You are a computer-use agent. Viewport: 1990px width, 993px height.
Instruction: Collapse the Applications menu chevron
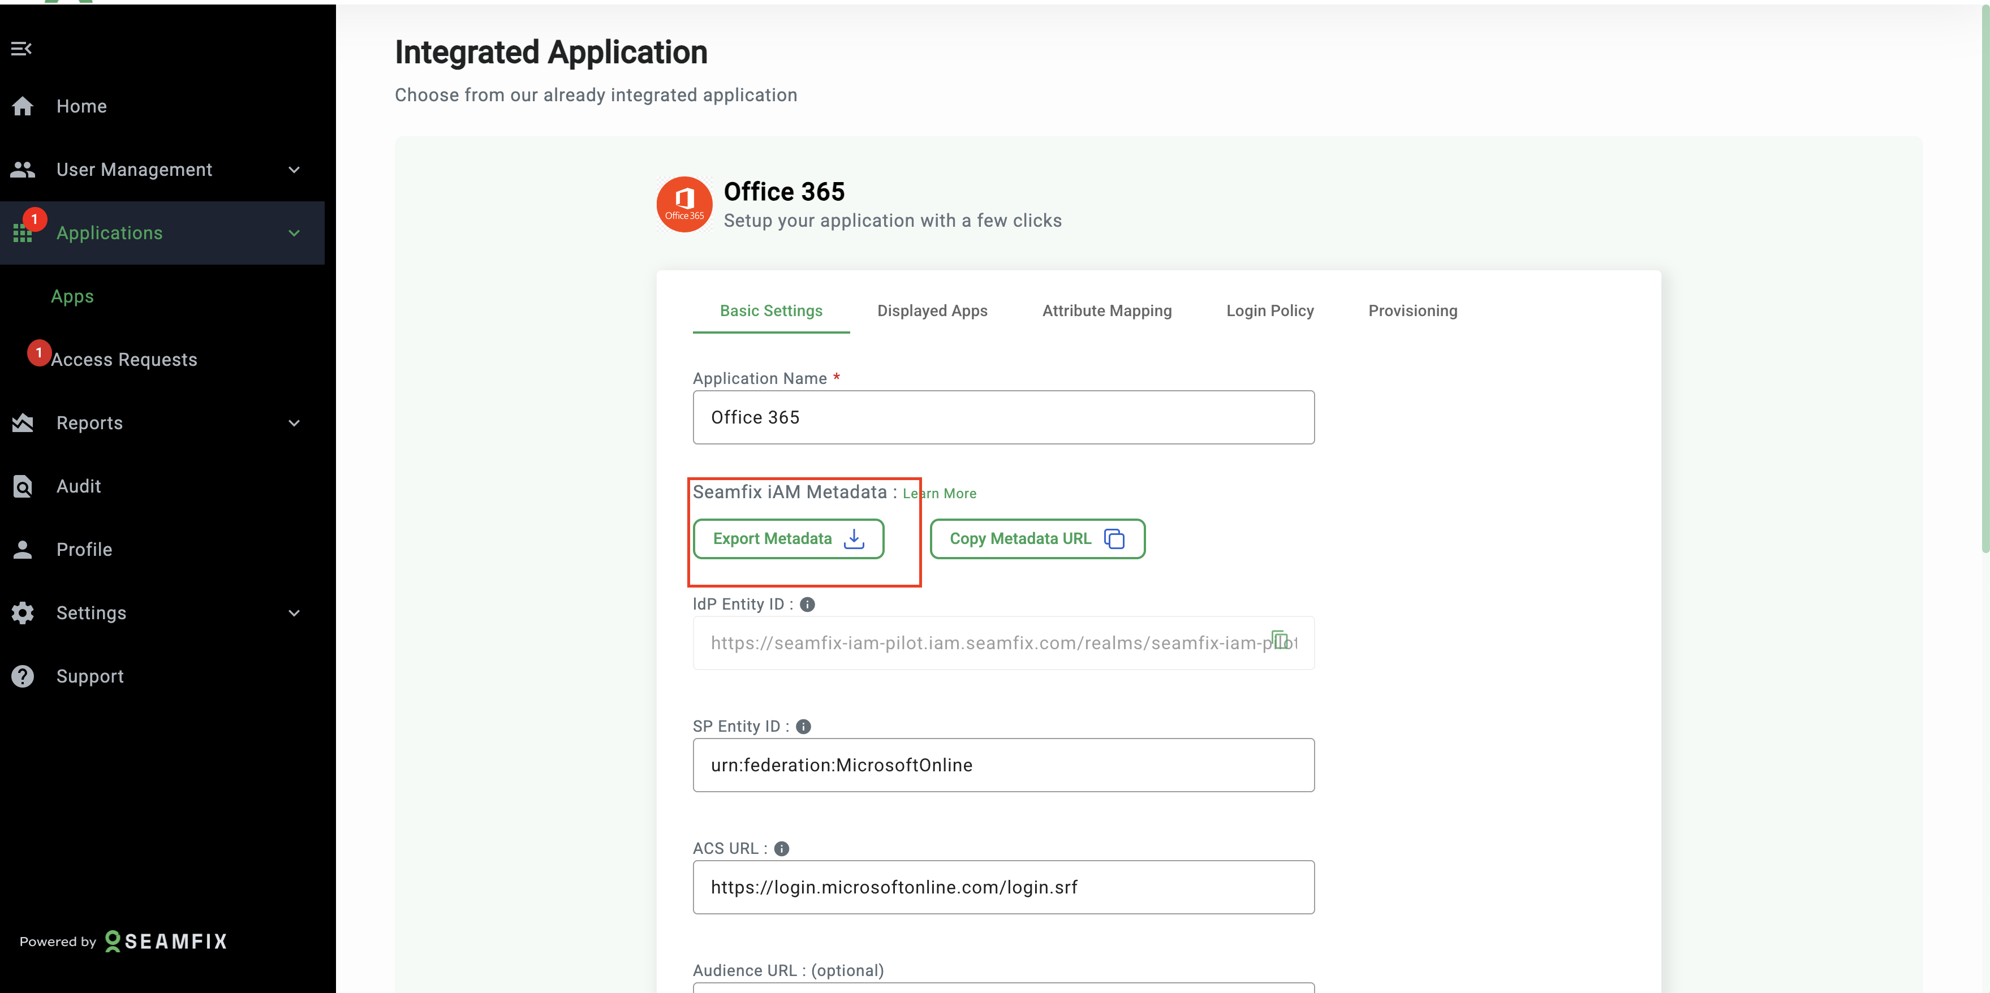pos(294,233)
